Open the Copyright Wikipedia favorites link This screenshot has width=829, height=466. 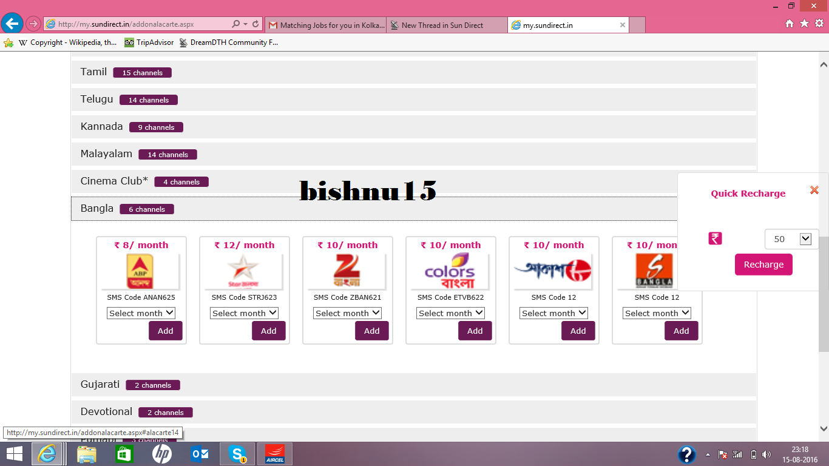click(67, 42)
